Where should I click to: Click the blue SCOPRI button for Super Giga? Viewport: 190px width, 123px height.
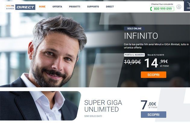coord(154,115)
